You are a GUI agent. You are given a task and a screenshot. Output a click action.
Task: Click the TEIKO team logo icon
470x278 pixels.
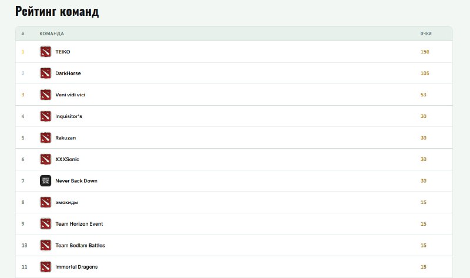(46, 52)
